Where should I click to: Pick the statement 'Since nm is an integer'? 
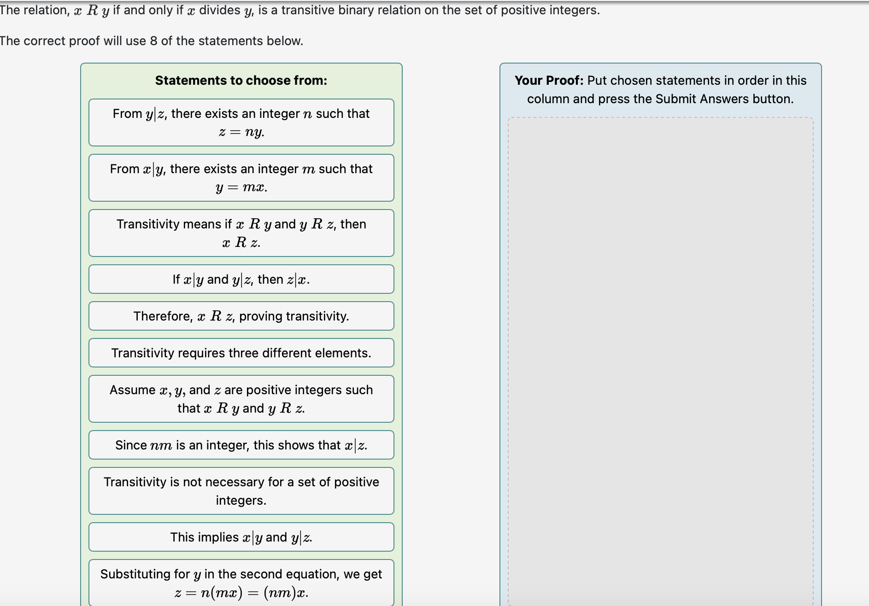point(241,445)
